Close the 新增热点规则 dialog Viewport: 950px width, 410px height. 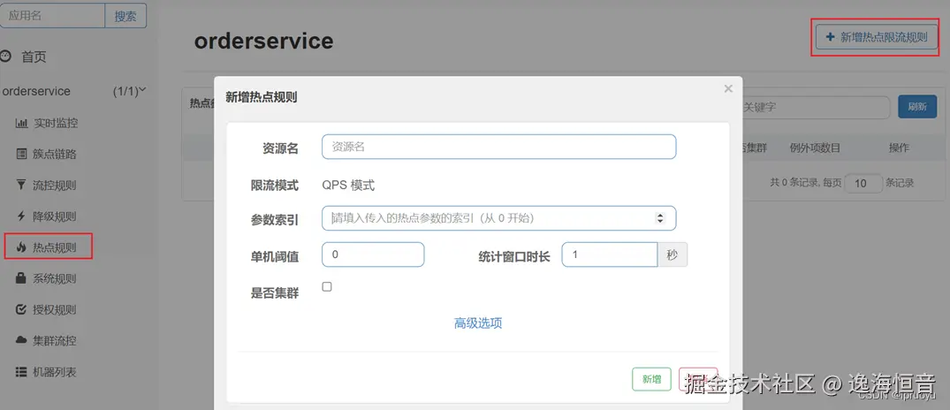[x=728, y=89]
